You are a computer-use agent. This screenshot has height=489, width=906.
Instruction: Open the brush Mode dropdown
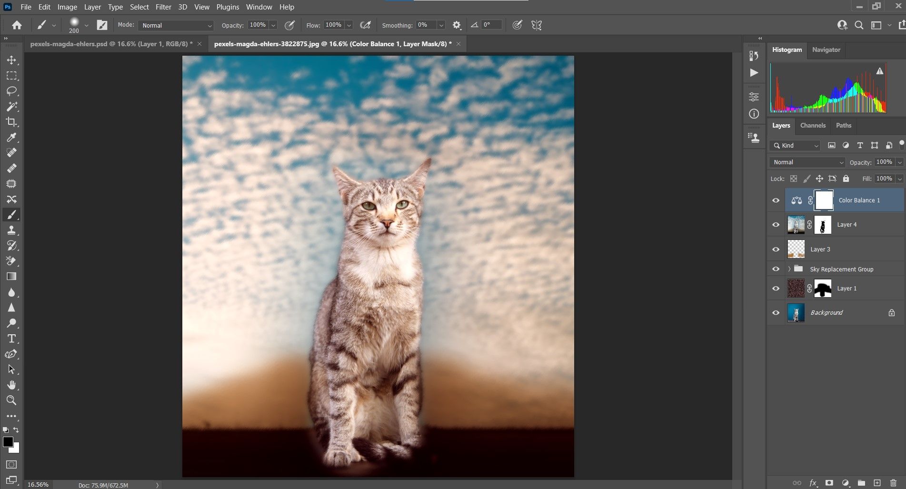(x=176, y=25)
